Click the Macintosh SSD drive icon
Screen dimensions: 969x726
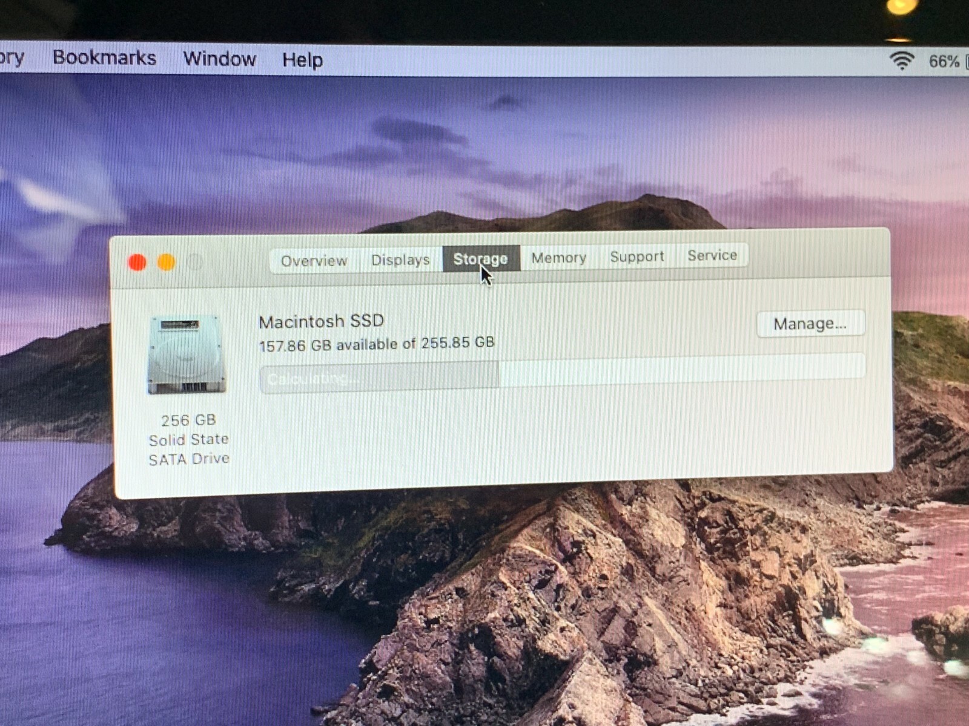click(187, 355)
